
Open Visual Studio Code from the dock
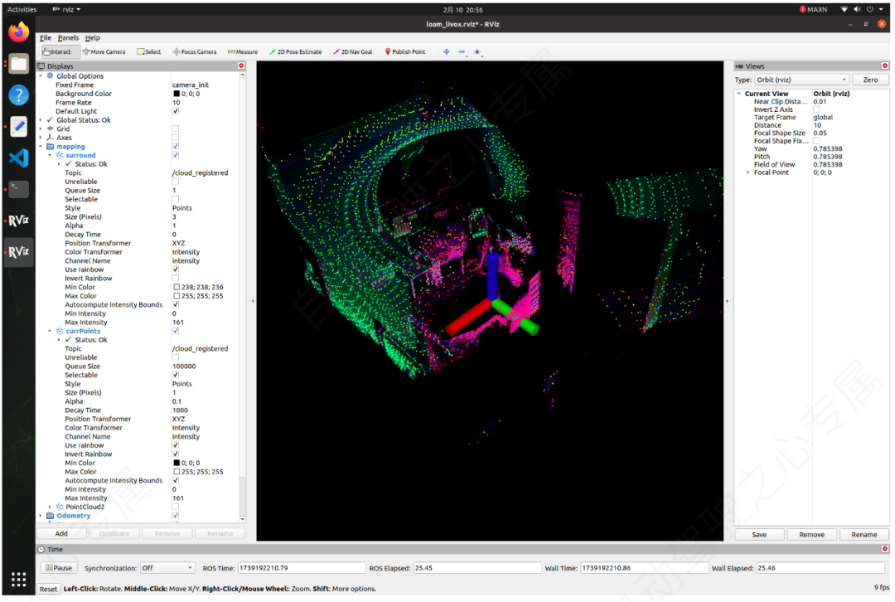(x=19, y=158)
